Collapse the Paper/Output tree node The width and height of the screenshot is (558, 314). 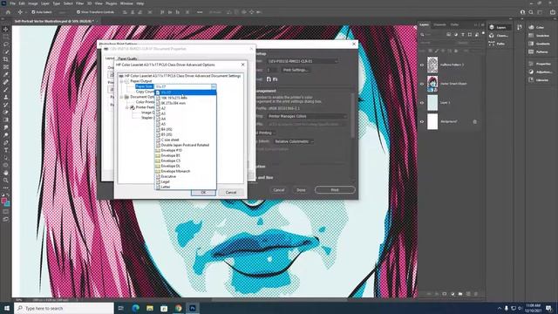(x=121, y=81)
